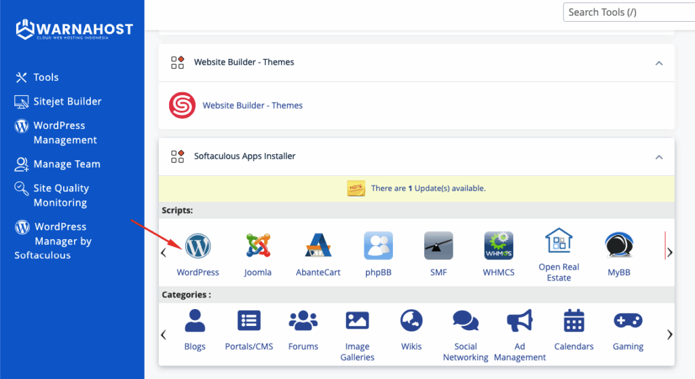Open the Calendars category icon
695x379 pixels.
574,321
